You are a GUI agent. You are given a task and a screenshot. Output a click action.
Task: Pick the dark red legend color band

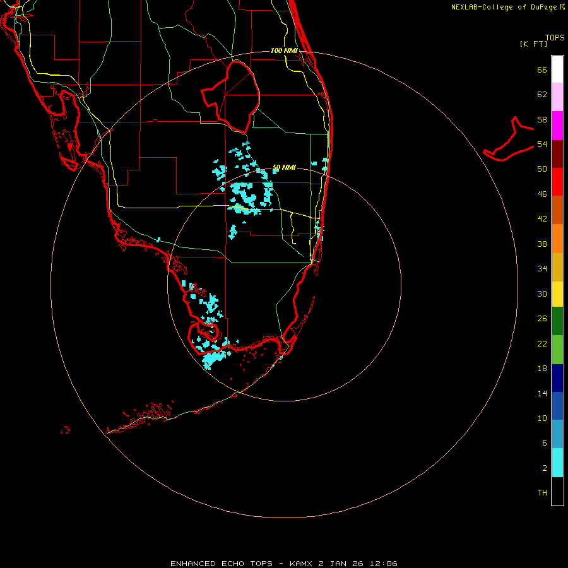pyautogui.click(x=557, y=153)
